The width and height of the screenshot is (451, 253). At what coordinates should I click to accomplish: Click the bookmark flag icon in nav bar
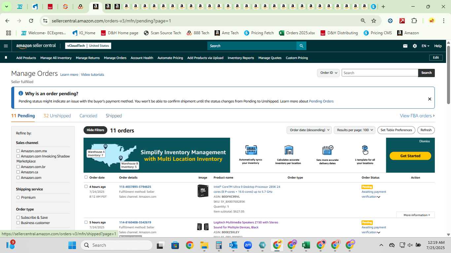click(6, 58)
